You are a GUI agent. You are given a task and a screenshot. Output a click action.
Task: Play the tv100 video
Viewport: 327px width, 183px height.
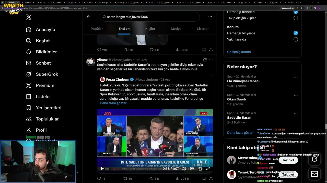pos(102,169)
